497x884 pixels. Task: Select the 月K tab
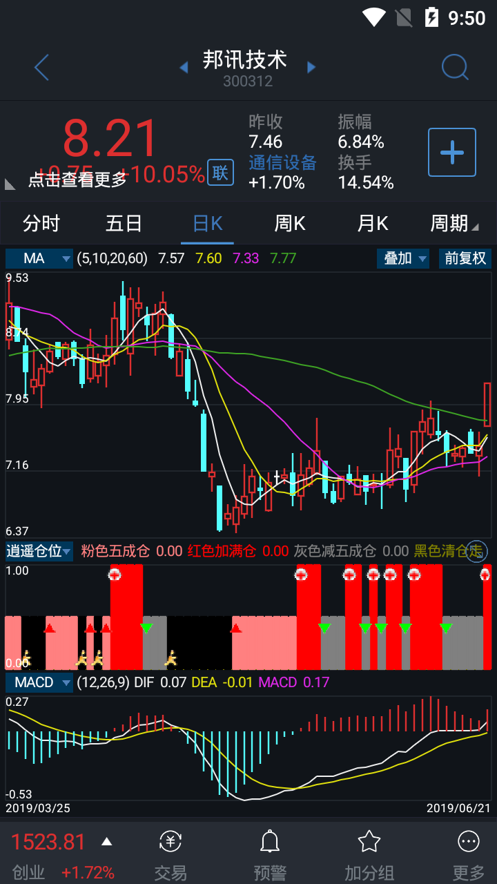373,223
